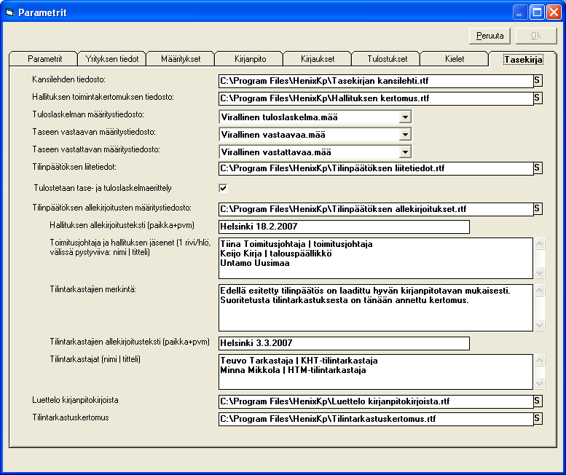Click the S button for Tilinpäätöksen allekirjoitukset.rtf

pyautogui.click(x=538, y=208)
